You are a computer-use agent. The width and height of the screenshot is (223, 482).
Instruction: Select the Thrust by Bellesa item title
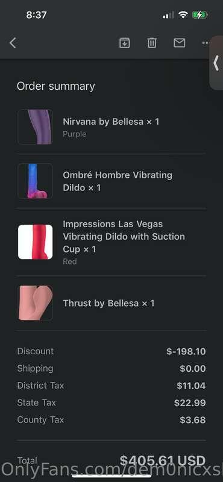click(108, 303)
